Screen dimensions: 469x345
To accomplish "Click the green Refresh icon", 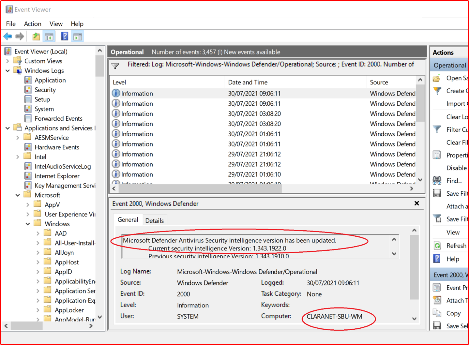I will tap(437, 245).
